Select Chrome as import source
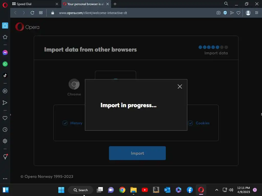The height and width of the screenshot is (196, 262). 74,87
